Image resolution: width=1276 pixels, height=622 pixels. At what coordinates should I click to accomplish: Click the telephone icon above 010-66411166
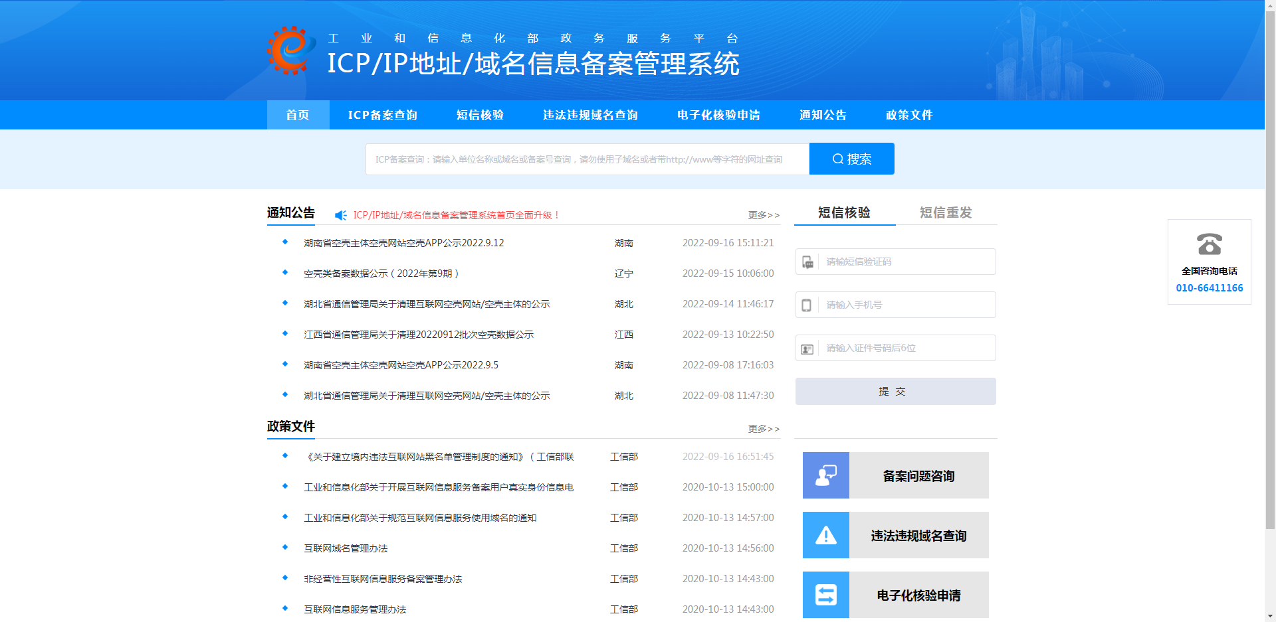[x=1209, y=245]
